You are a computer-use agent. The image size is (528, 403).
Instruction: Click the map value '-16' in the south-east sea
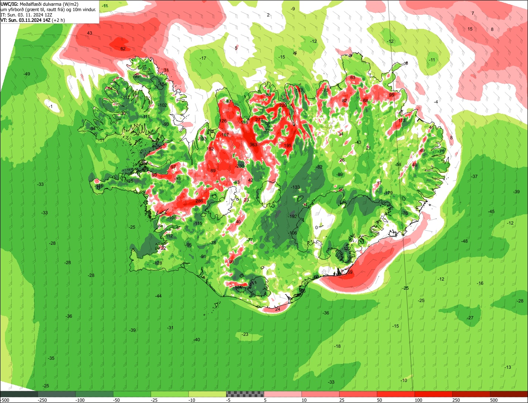click(x=480, y=283)
